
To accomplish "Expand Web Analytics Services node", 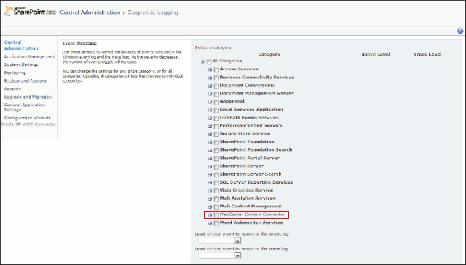I will pyautogui.click(x=210, y=199).
